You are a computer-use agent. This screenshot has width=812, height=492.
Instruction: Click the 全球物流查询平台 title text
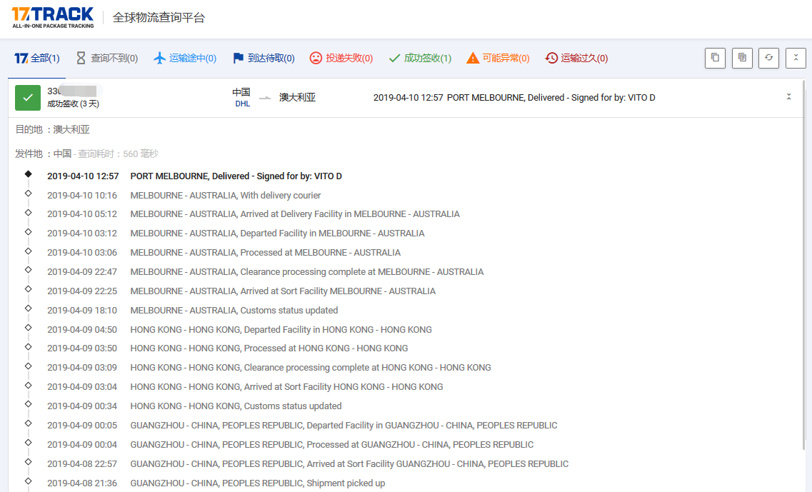coord(159,18)
